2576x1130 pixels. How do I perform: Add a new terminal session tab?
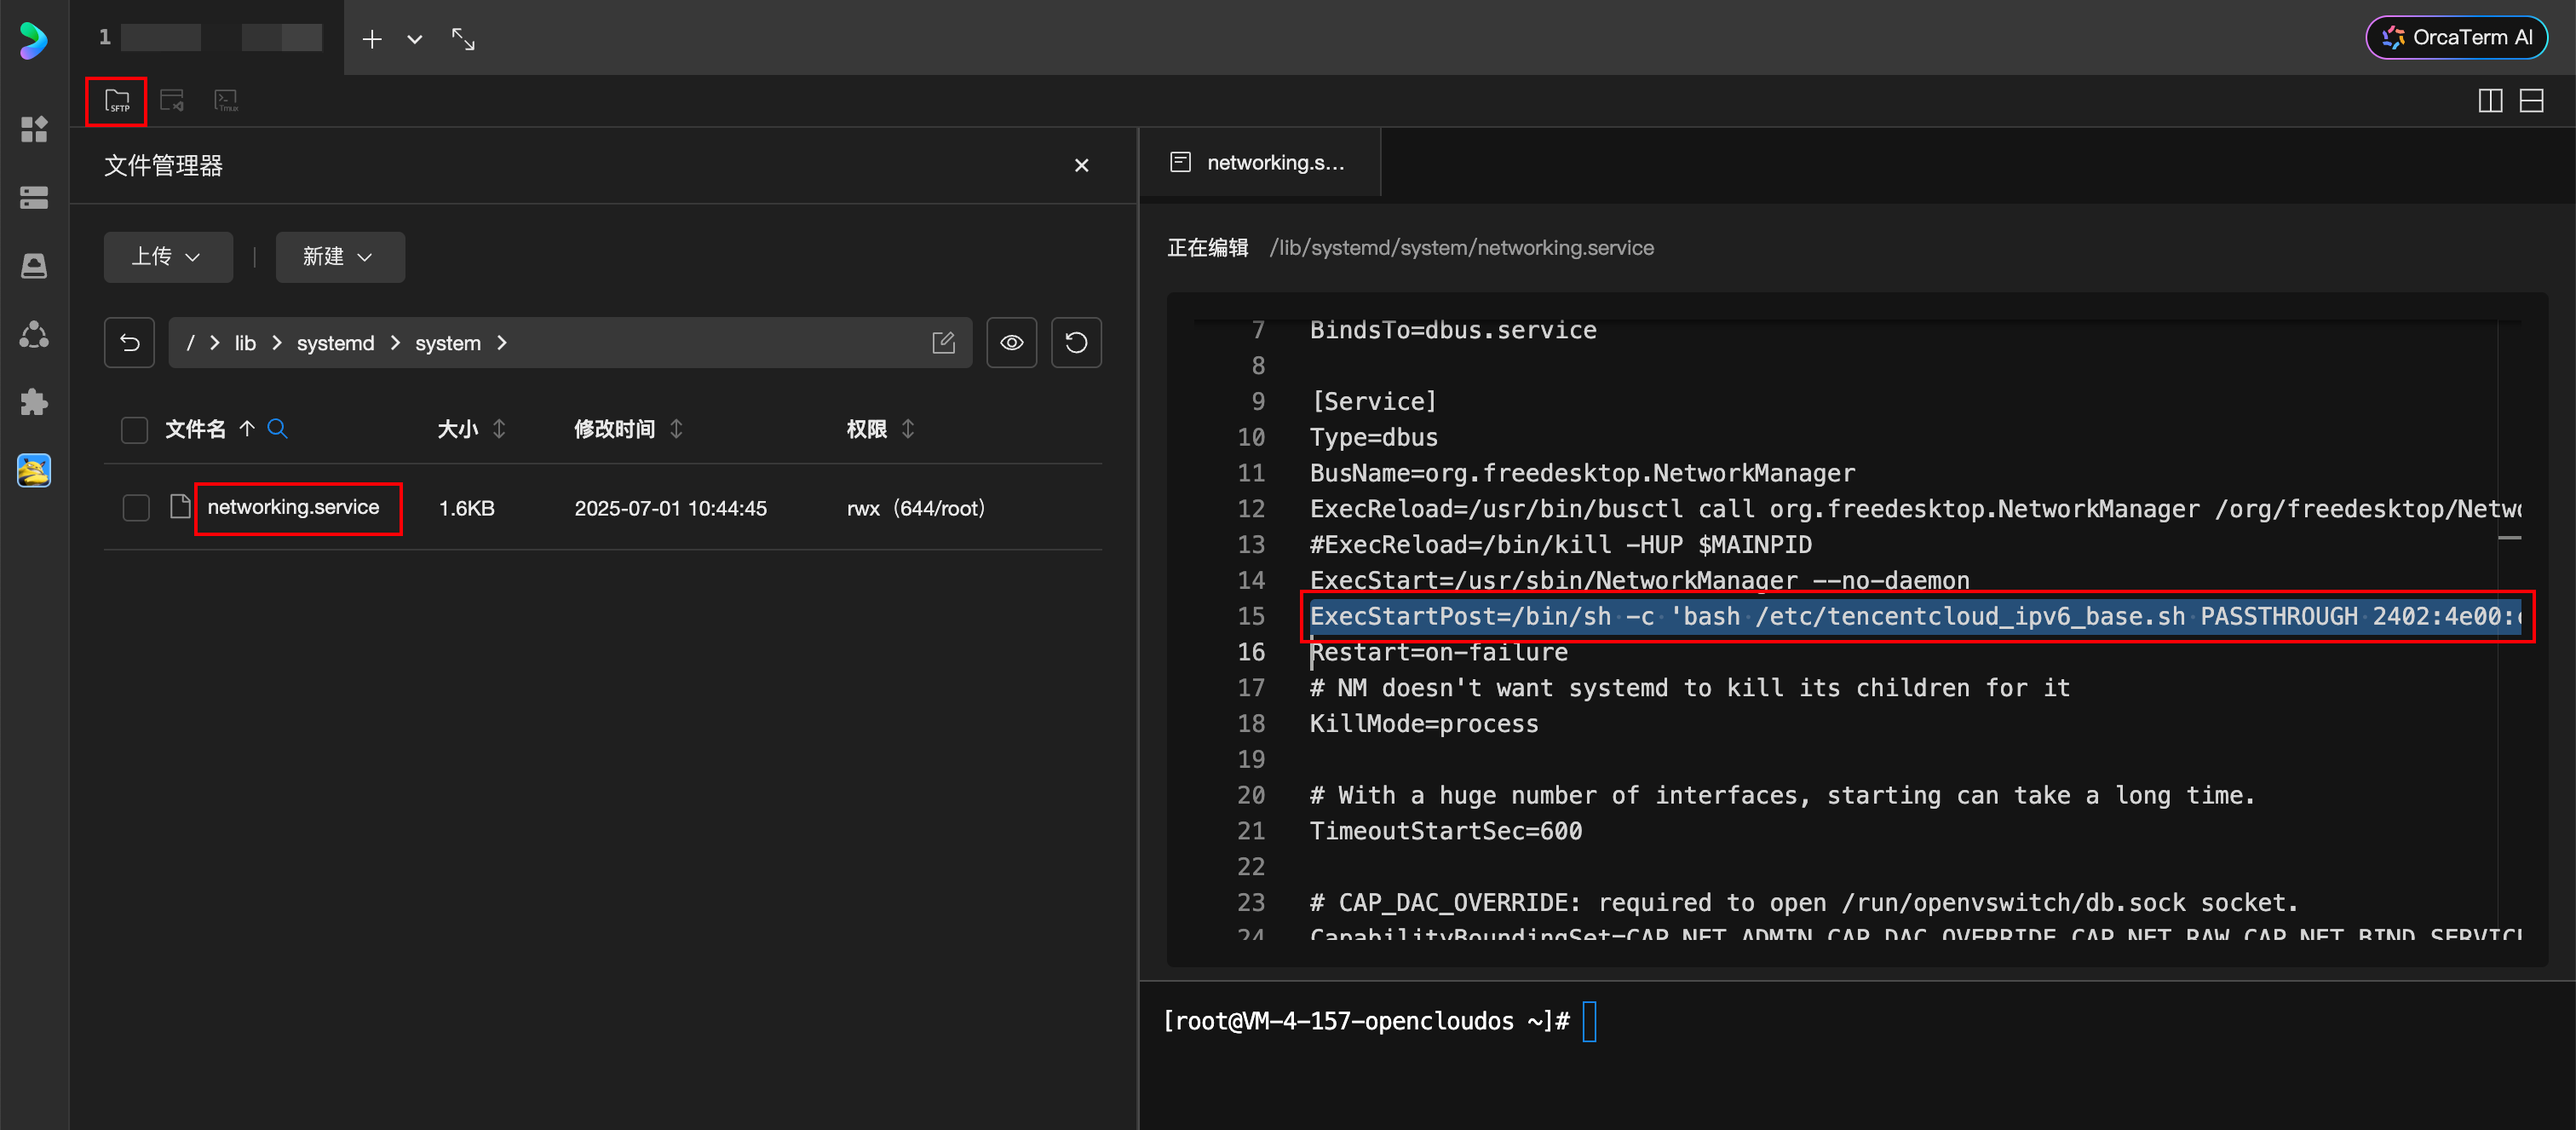click(x=372, y=39)
